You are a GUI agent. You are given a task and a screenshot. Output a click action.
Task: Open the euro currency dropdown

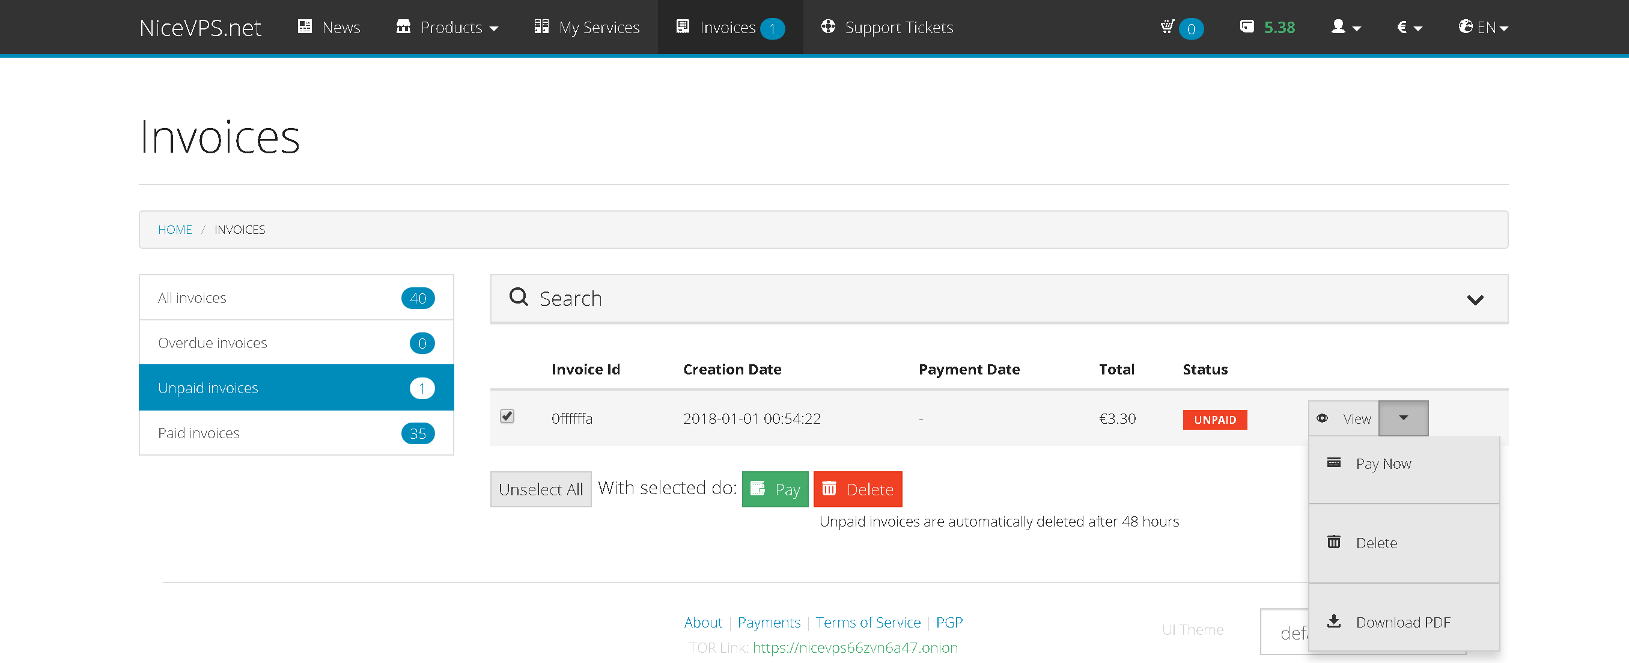(1408, 27)
